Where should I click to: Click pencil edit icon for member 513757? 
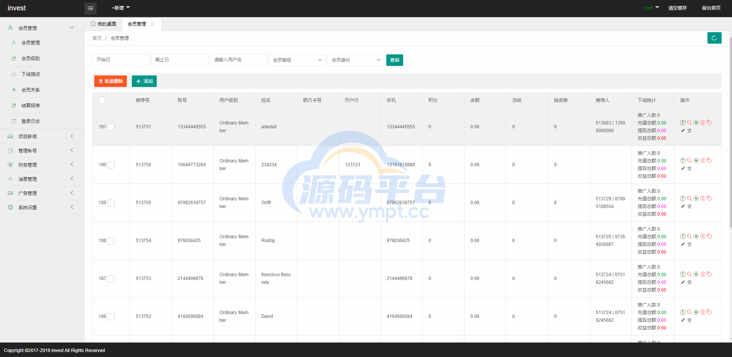683,131
